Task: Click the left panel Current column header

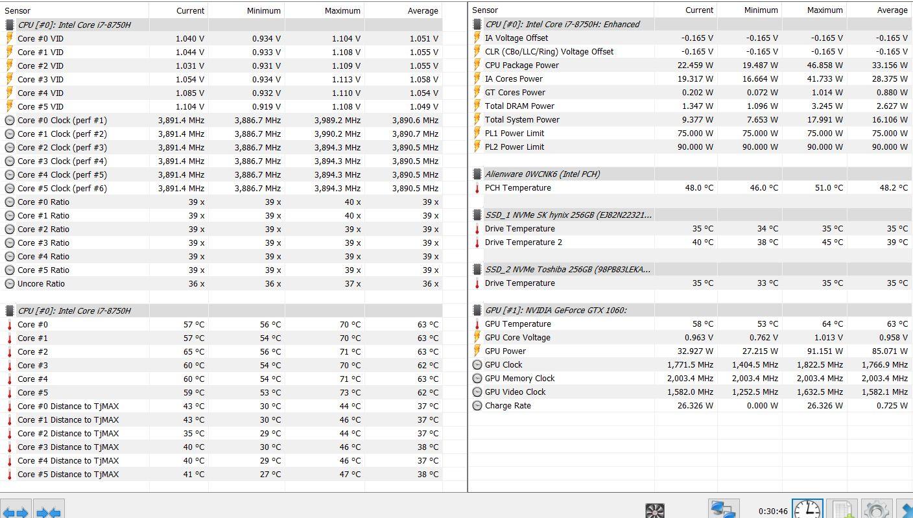Action: (179, 10)
